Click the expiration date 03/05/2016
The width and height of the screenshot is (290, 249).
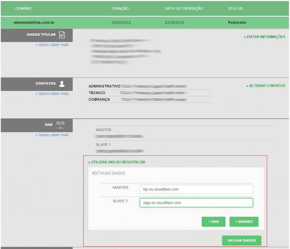tap(174, 23)
